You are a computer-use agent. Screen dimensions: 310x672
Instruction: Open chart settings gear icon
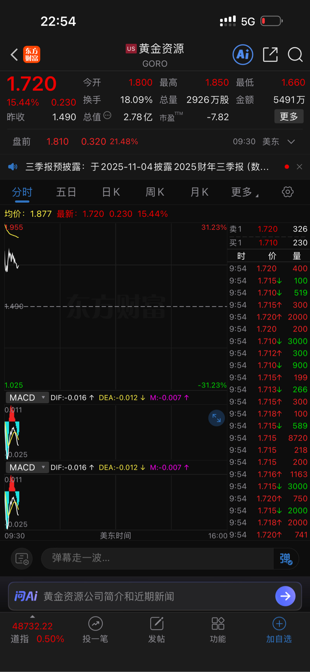[x=287, y=192]
